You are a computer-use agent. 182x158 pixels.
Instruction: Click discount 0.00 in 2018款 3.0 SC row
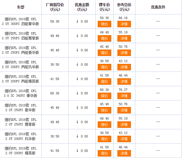[84, 93]
